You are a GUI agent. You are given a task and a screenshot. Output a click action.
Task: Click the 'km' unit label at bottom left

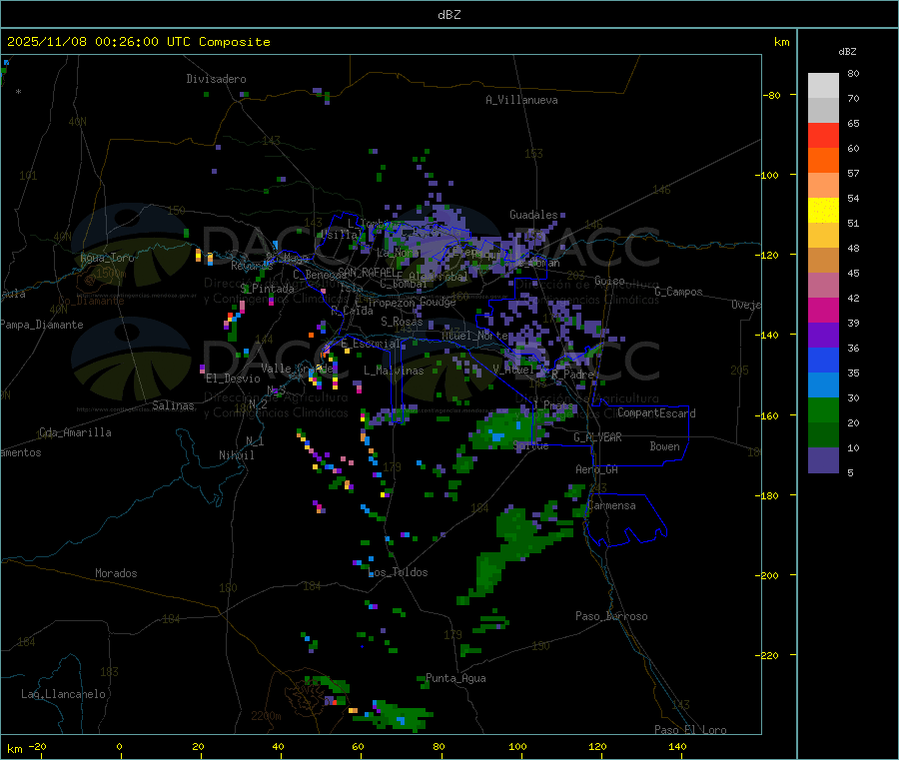14,749
